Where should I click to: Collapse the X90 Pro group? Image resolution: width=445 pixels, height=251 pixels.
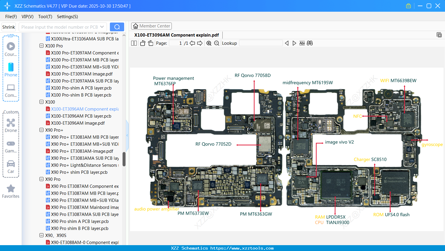(41, 179)
